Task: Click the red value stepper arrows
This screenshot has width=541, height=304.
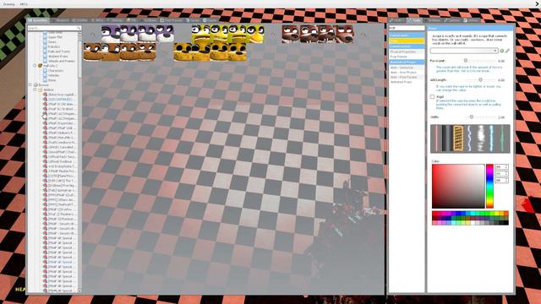Action: [506, 167]
